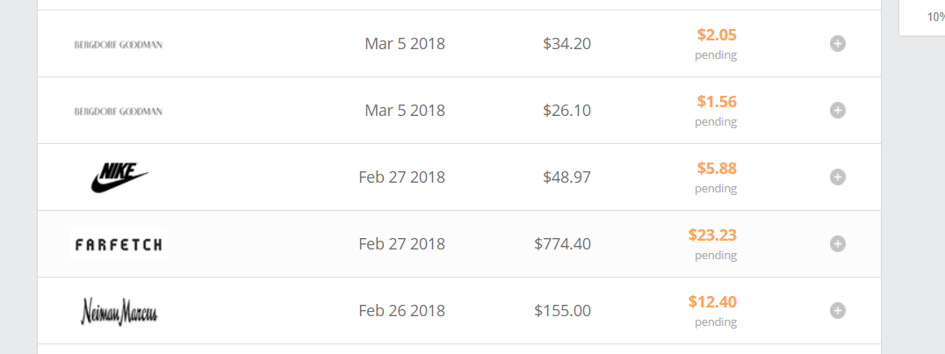
Task: Click pending status under $12.40 cashback
Action: point(716,322)
